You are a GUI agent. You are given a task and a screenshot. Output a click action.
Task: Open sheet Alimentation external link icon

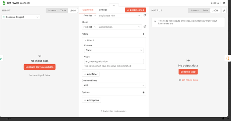[x=145, y=26]
